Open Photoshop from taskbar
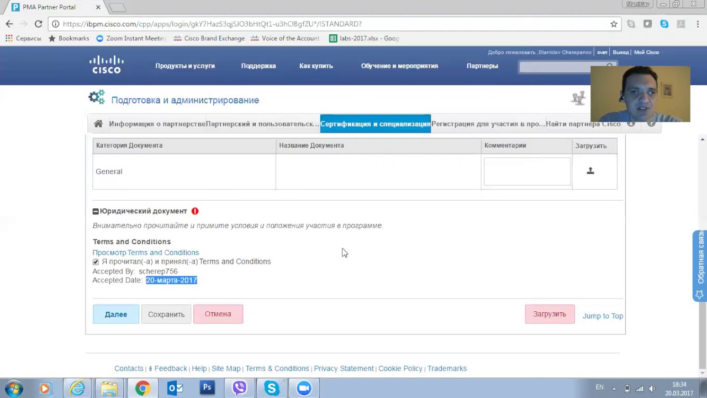 [207, 388]
